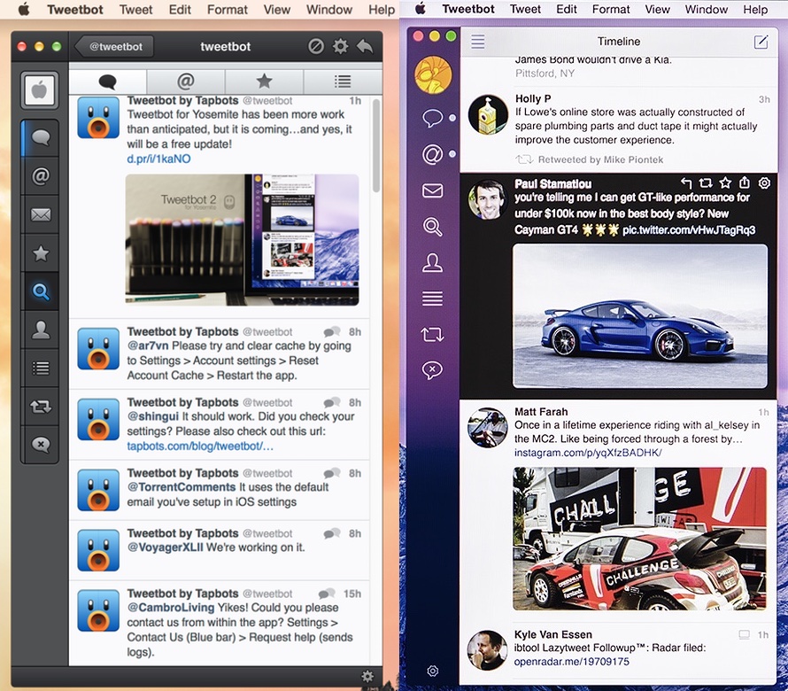Click account avatar in left dark sidebar
This screenshot has height=691, width=788.
pos(39,90)
